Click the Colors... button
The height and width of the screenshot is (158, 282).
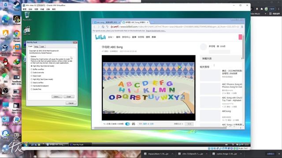[57, 97]
